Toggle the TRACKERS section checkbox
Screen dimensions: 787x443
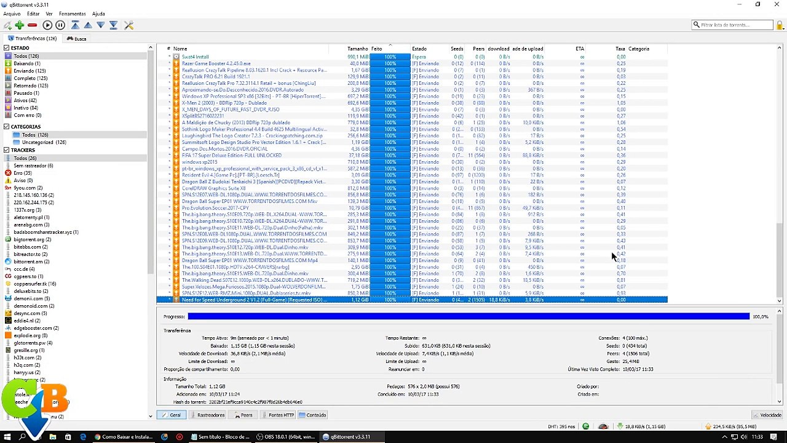click(6, 150)
